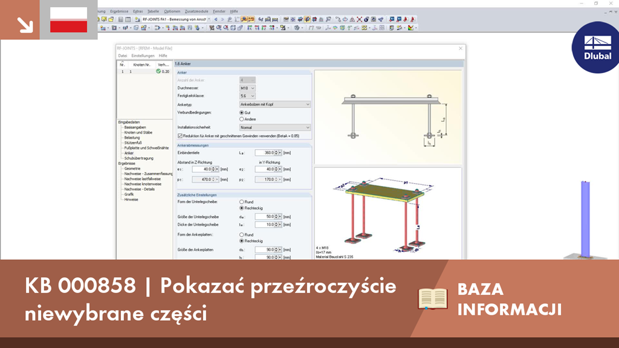Select 'Andere' for Verbundbedingungen
The image size is (619, 348).
(242, 119)
